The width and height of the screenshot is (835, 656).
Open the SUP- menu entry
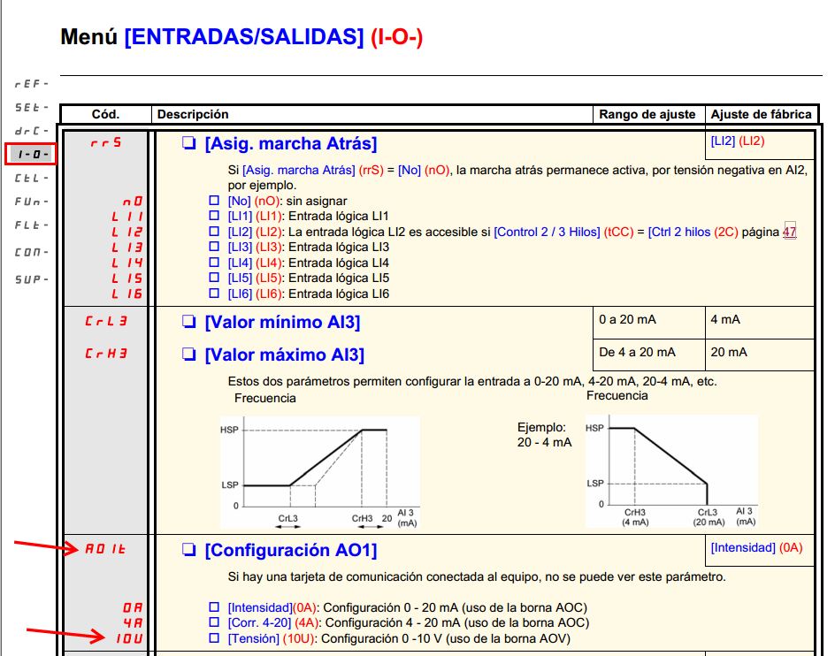click(x=31, y=279)
